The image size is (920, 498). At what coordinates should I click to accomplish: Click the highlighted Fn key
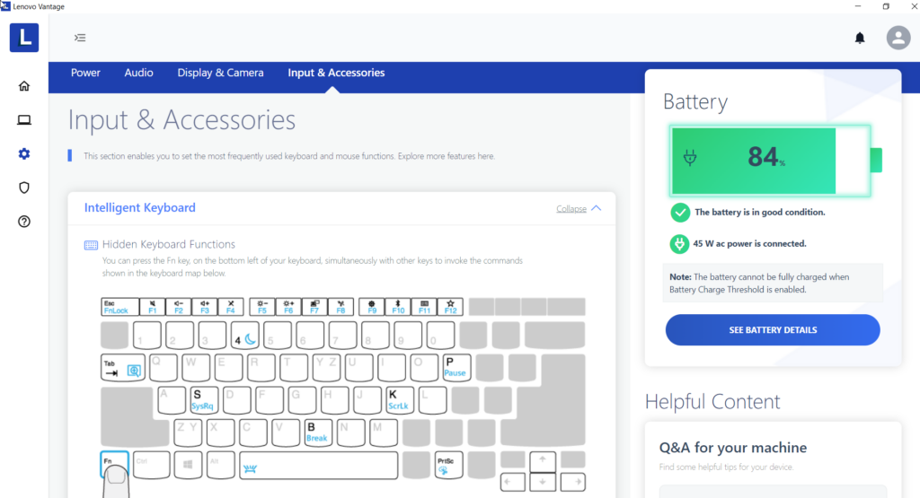tap(114, 465)
